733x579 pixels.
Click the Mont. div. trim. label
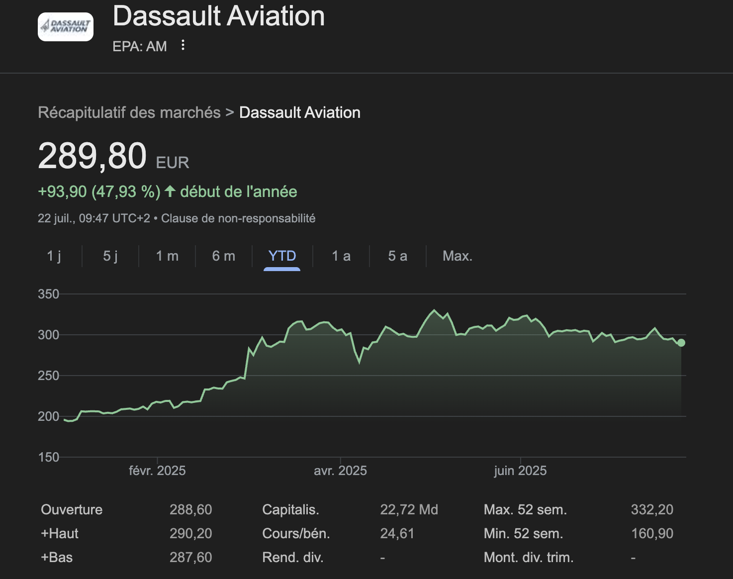click(x=529, y=557)
